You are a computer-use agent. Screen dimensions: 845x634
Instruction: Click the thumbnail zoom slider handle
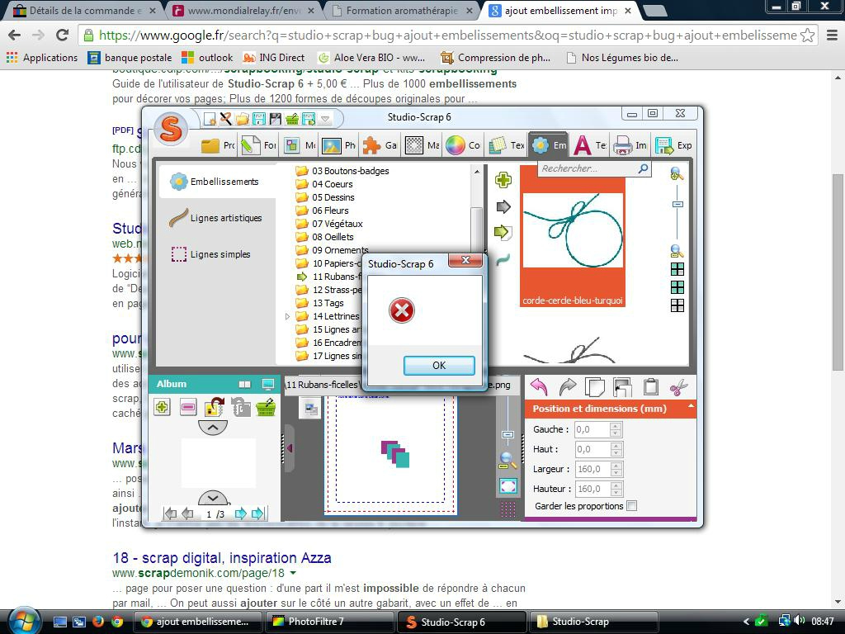(678, 205)
